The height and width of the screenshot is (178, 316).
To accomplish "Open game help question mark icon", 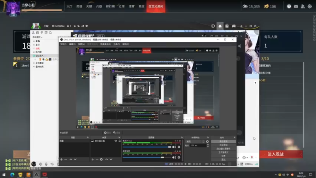I will [x=289, y=6].
